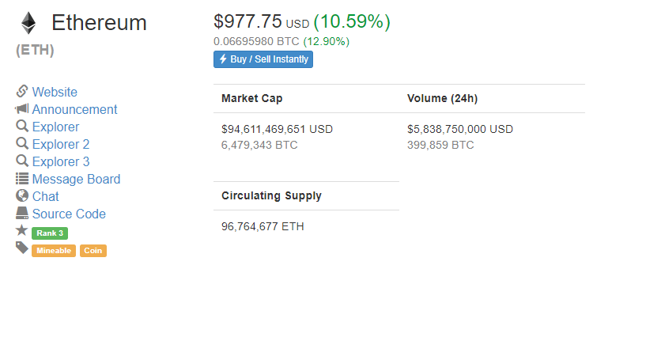View the Source Code link
The height and width of the screenshot is (341, 646).
click(x=69, y=214)
